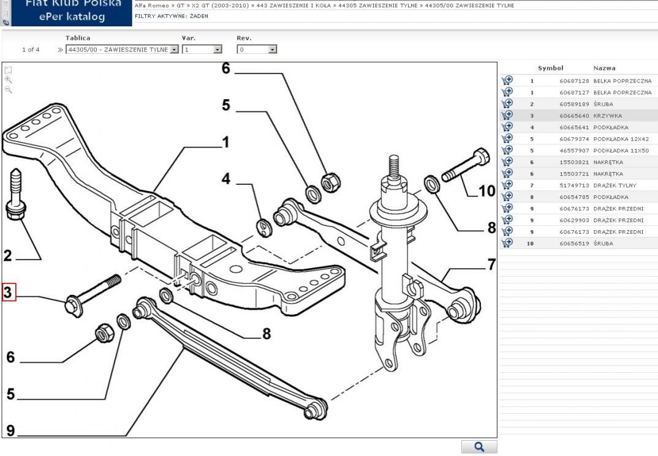Click the zoom in magnifier on diagram
658x456 pixels.
click(8, 80)
